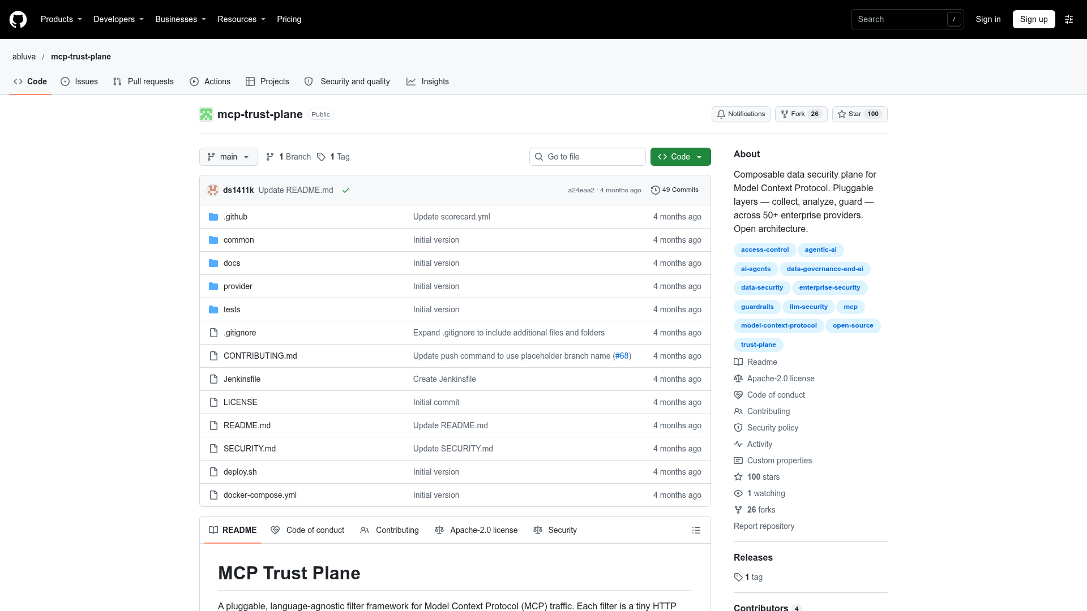Open the Pricing link

(289, 19)
